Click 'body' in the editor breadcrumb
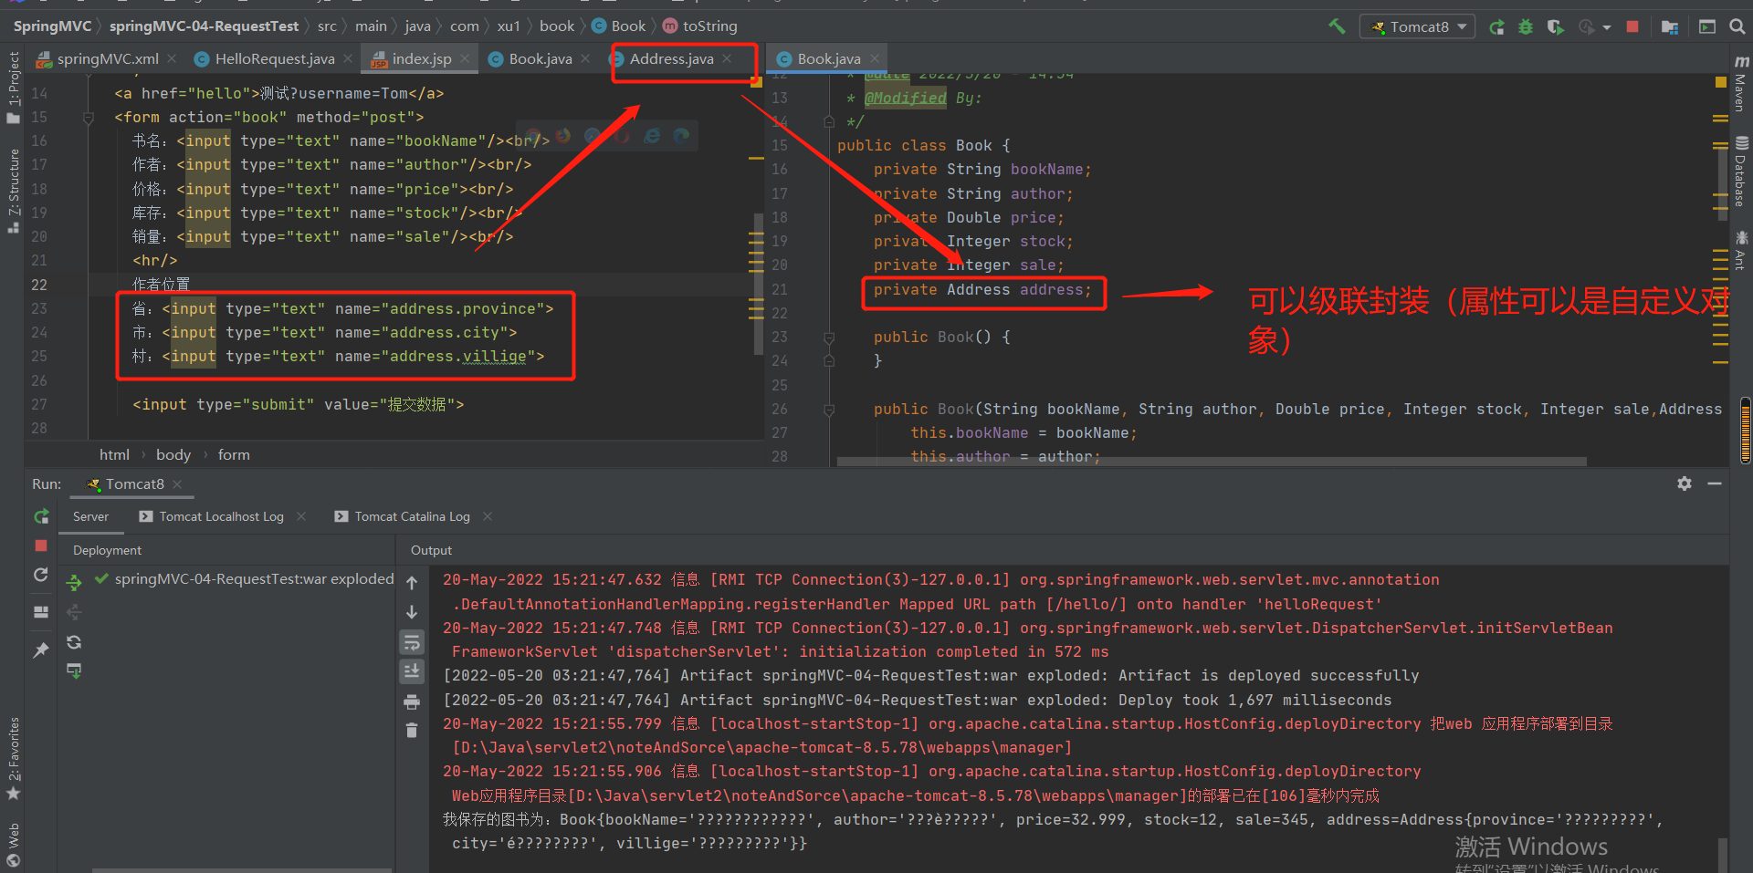The image size is (1753, 873). tap(173, 454)
